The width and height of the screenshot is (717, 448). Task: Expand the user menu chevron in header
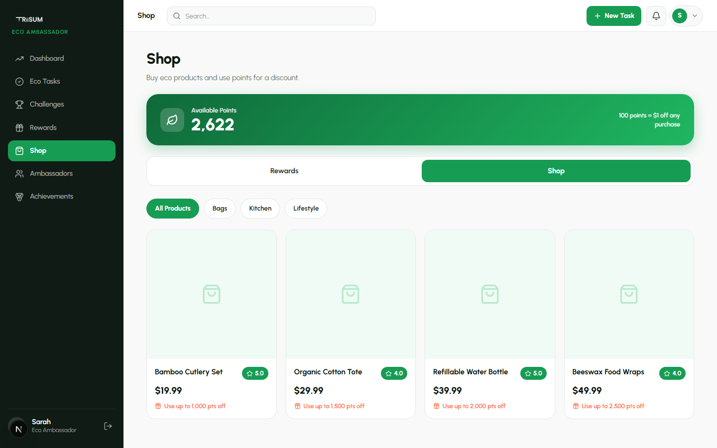[695, 16]
